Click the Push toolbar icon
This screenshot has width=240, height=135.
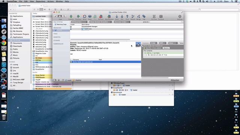click(x=127, y=17)
